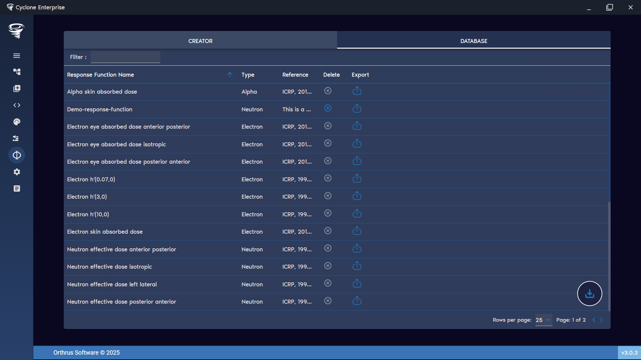Open the hamburger menu in sidebar
The height and width of the screenshot is (360, 641).
coord(17,56)
